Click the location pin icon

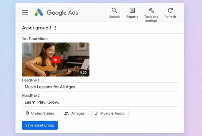[27, 113]
